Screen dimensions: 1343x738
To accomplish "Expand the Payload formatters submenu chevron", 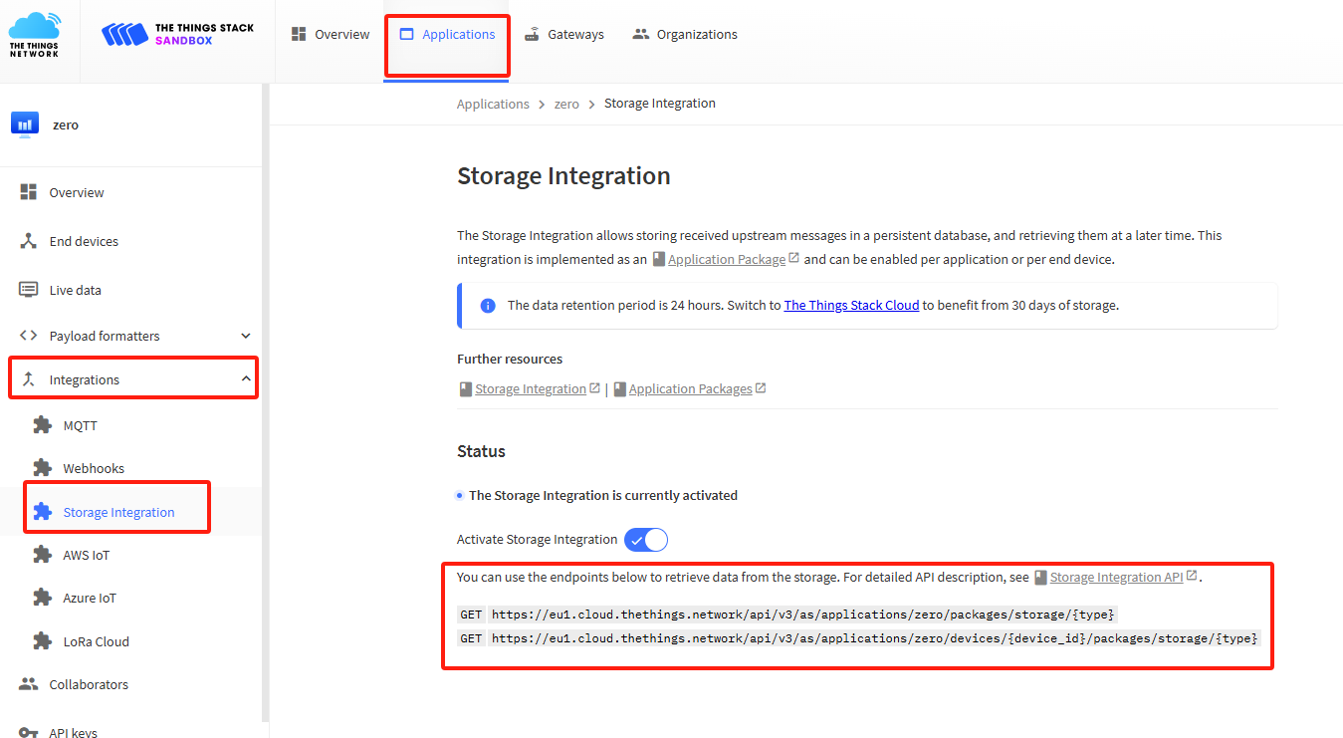I will click(x=246, y=336).
